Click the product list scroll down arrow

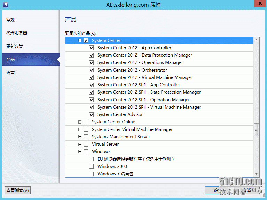(x=256, y=174)
